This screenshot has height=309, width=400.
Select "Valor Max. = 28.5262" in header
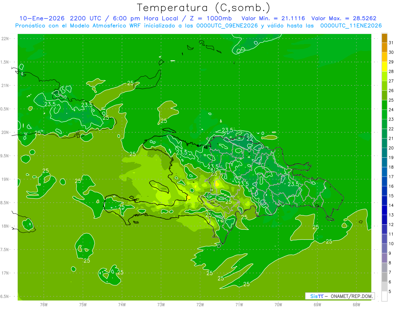pyautogui.click(x=343, y=19)
